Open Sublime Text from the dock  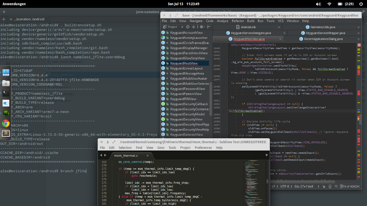click(6, 133)
